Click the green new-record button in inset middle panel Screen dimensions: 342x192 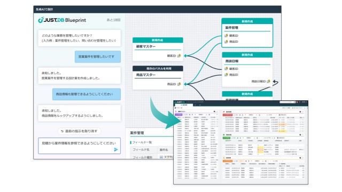point(227,138)
